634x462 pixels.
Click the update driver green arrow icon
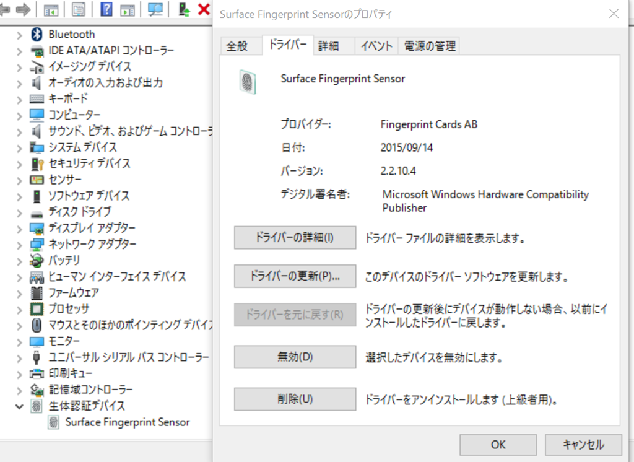184,9
